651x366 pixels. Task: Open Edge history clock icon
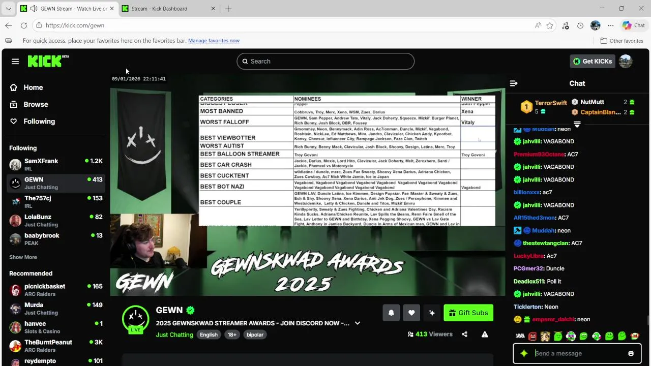580,25
